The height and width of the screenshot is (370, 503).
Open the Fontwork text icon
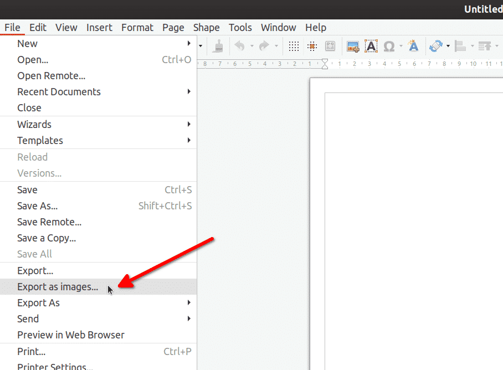coord(413,46)
